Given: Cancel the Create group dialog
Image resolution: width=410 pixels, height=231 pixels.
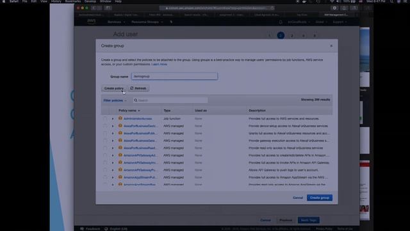Looking at the screenshot, I should click(x=298, y=198).
